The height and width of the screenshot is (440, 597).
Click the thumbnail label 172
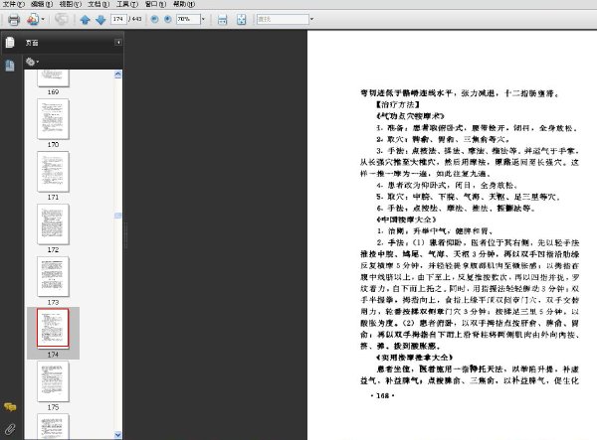click(53, 249)
